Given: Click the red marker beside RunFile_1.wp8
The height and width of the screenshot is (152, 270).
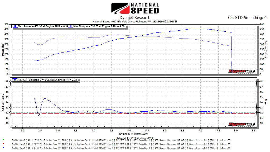Looking at the screenshot, I should (3, 144).
